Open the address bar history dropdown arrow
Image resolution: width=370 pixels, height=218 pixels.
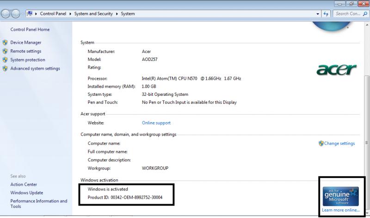click(x=318, y=14)
